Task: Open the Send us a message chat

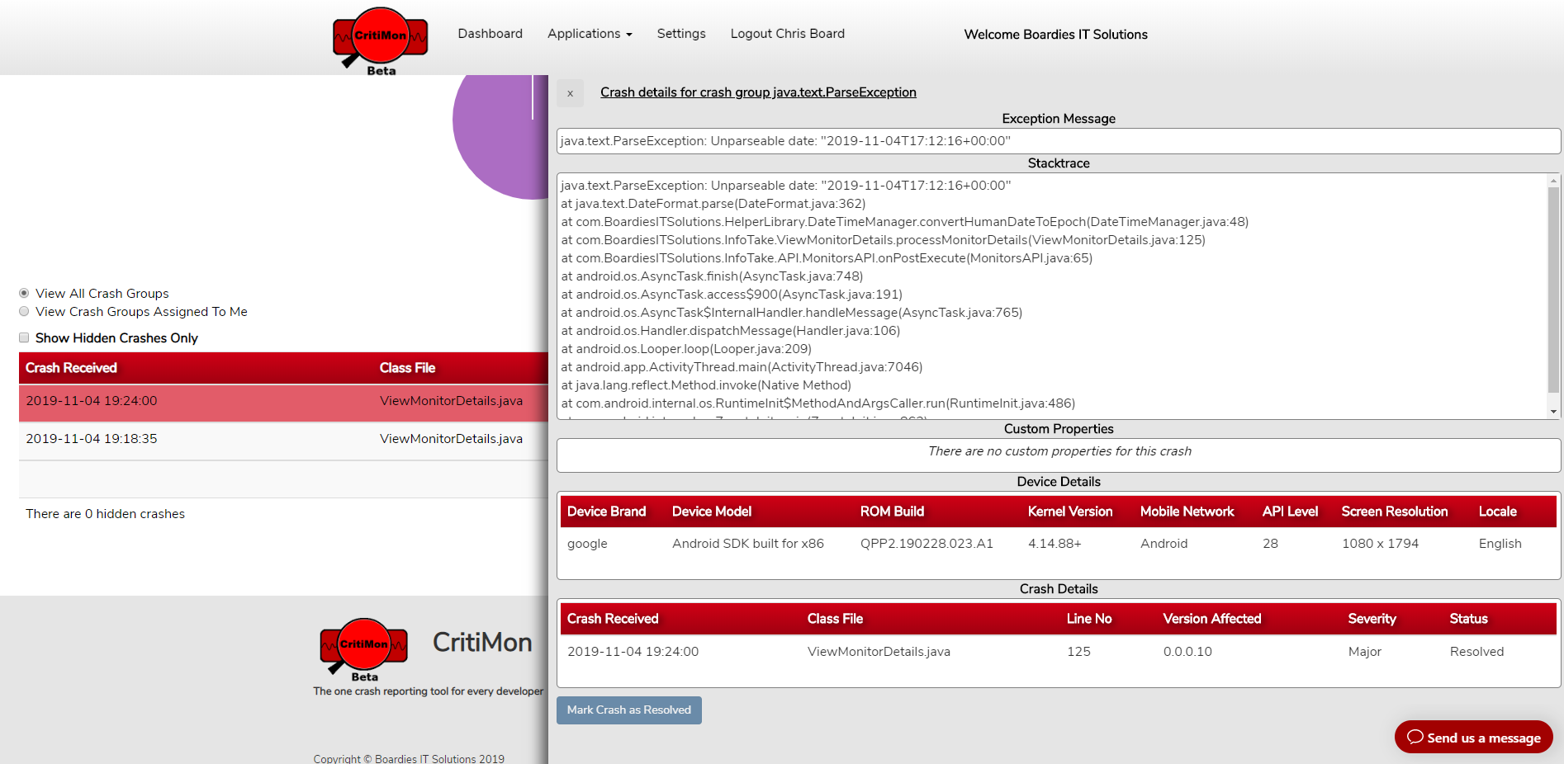Action: coord(1473,737)
